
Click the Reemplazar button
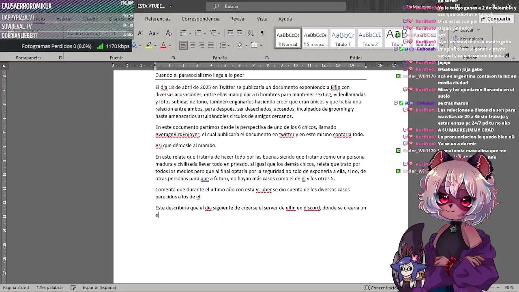(x=468, y=39)
